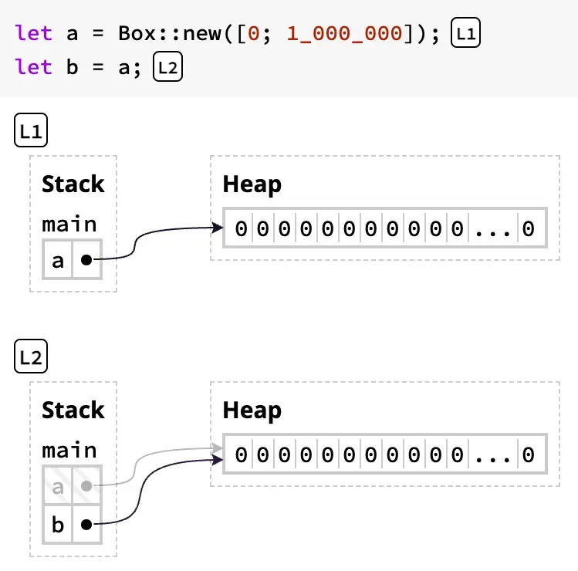
Task: Click the last zero cell in the L1 heap array
Action: click(x=529, y=228)
